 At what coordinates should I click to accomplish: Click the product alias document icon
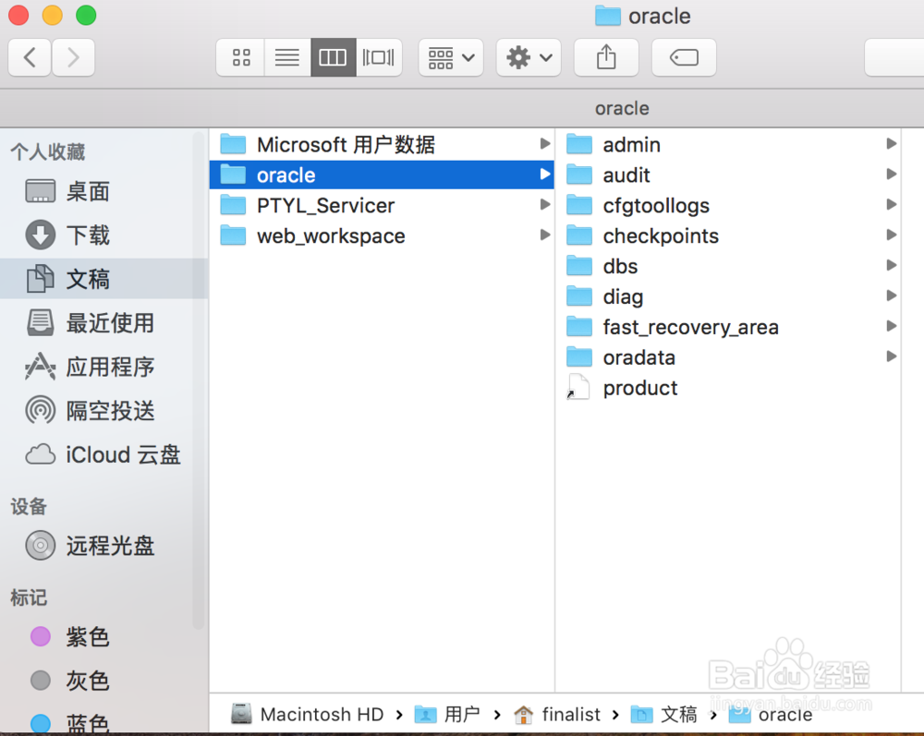click(x=578, y=387)
